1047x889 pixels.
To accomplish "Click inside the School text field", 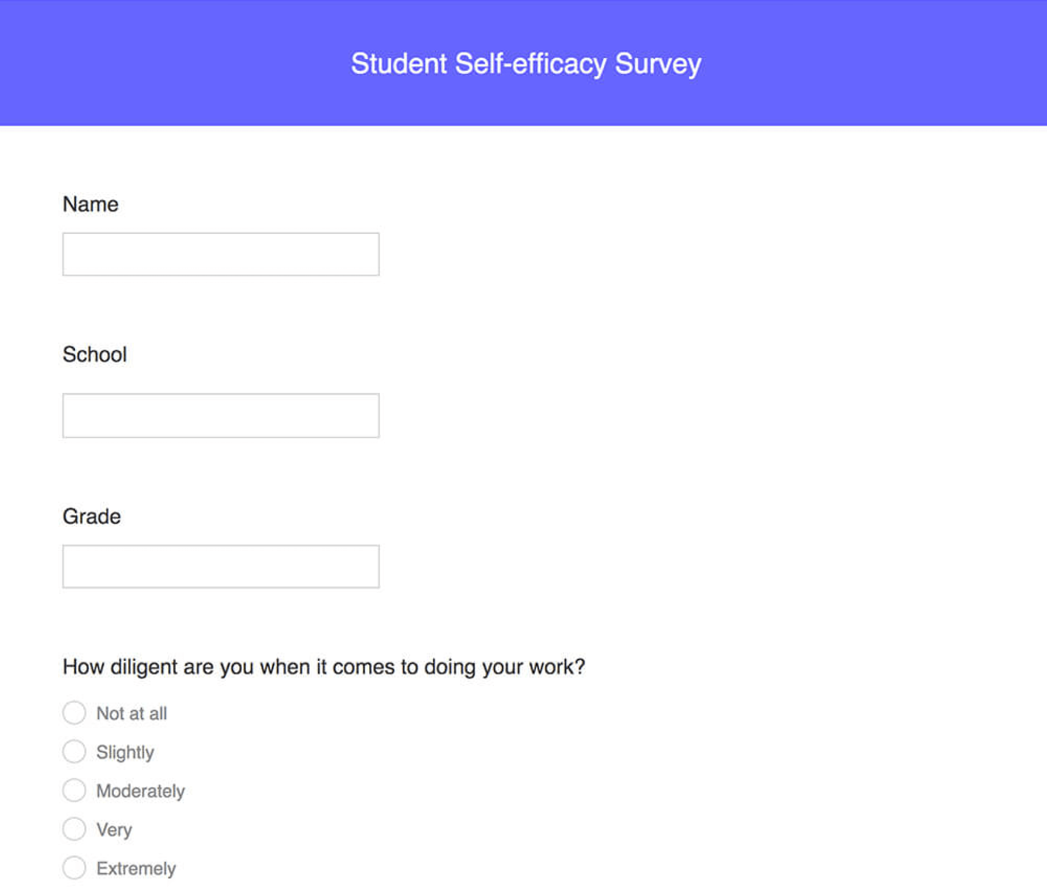I will coord(220,415).
